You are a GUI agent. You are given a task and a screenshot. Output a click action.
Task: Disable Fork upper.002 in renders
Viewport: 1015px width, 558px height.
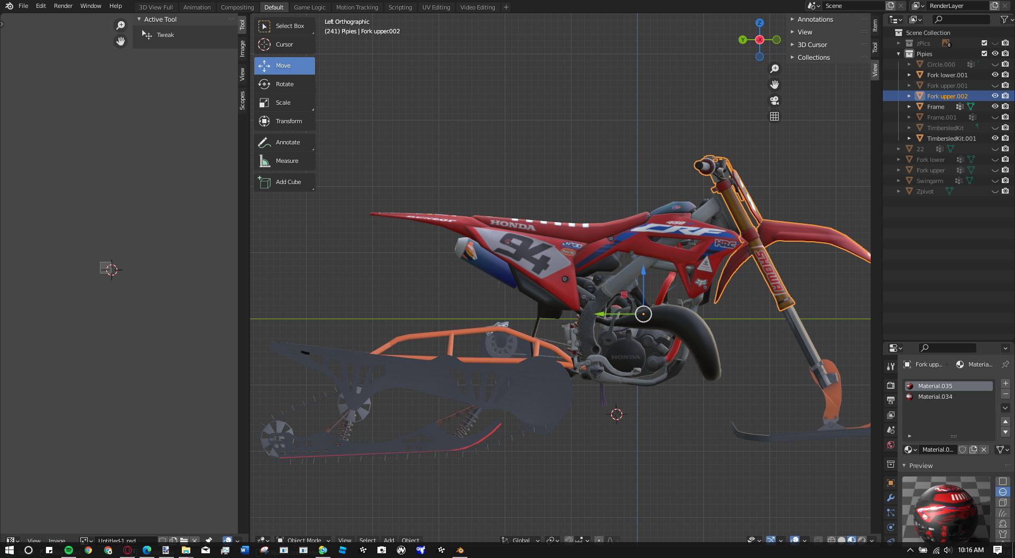1005,96
